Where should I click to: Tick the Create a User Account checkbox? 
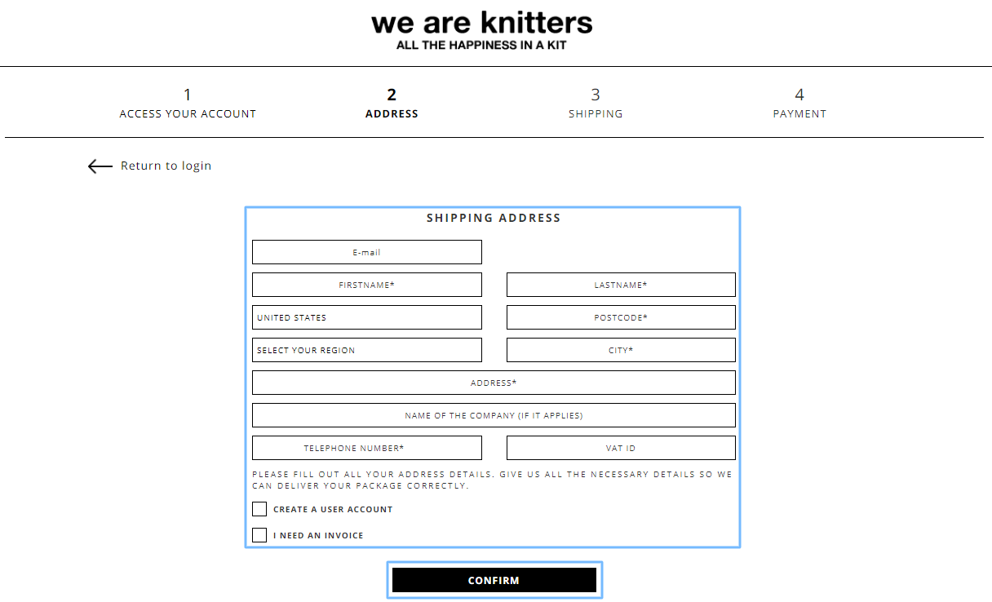tap(259, 509)
